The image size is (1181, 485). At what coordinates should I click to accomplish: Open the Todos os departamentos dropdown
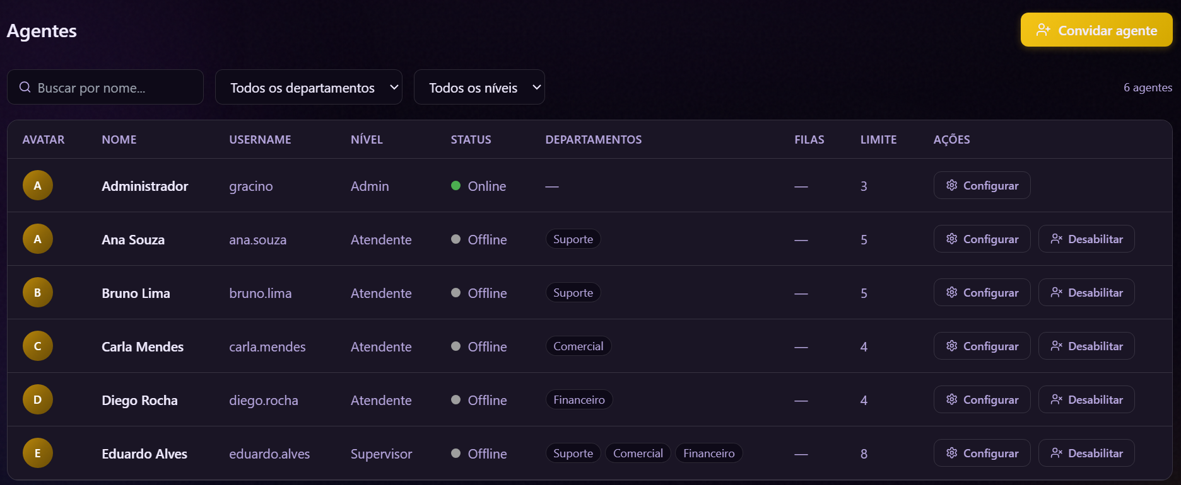[x=308, y=88]
